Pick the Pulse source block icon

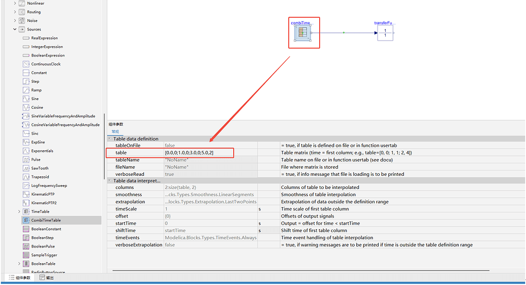(26, 160)
